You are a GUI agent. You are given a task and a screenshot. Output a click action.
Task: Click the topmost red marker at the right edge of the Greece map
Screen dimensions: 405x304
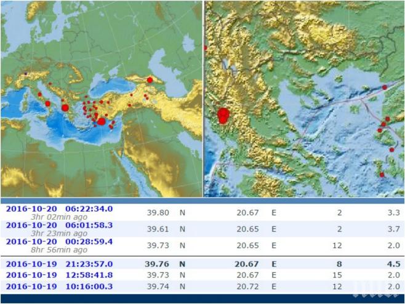[385, 88]
